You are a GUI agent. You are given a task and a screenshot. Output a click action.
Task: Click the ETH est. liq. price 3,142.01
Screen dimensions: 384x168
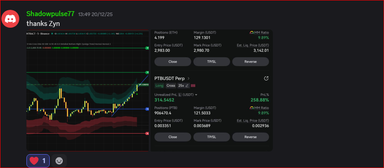point(261,50)
